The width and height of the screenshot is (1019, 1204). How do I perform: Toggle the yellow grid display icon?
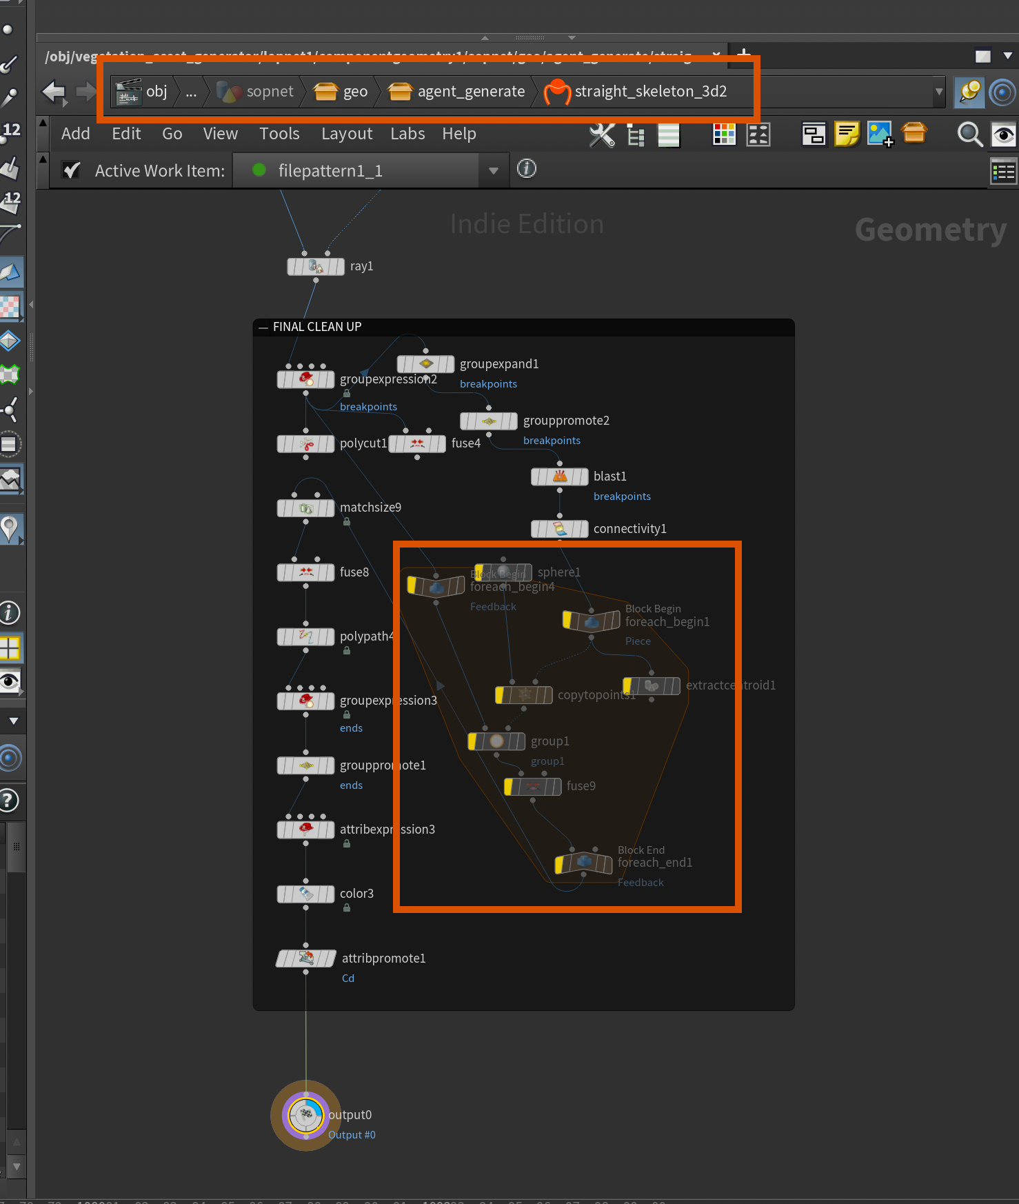pos(10,648)
